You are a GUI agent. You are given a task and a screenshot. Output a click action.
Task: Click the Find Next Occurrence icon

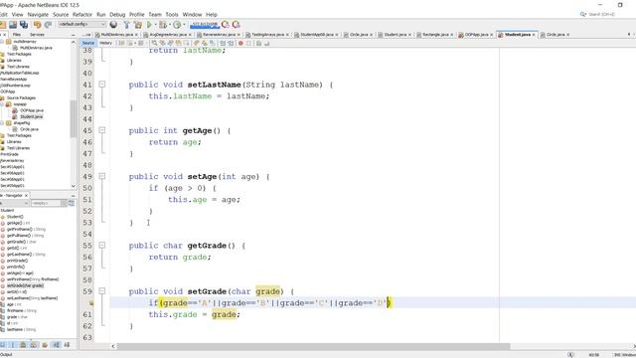click(170, 43)
